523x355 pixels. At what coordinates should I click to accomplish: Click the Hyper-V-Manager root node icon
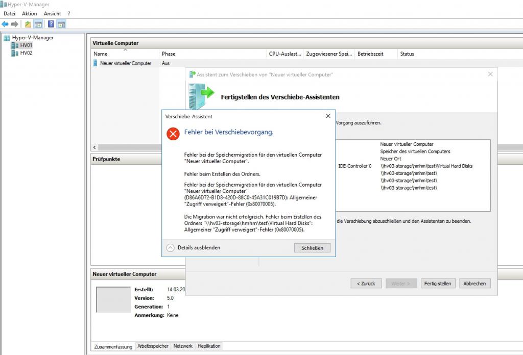point(7,38)
